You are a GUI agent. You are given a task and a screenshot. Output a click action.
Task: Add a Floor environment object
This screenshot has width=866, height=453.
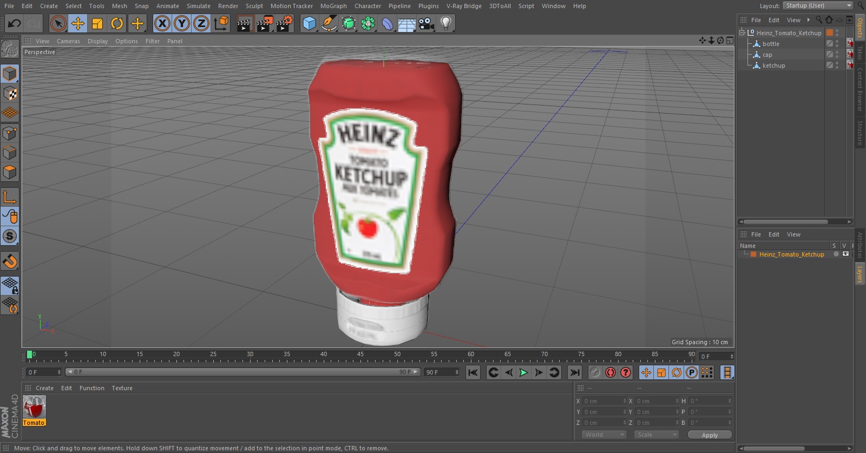pyautogui.click(x=407, y=23)
